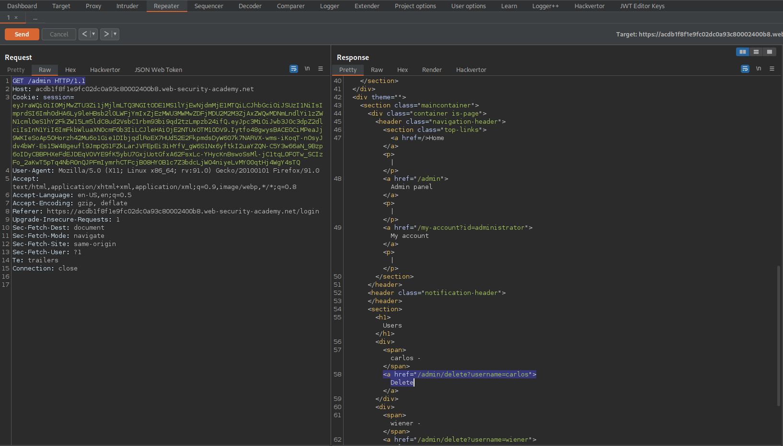Go forward to next request arrow
Screen dimensions: 783x446
pos(106,34)
